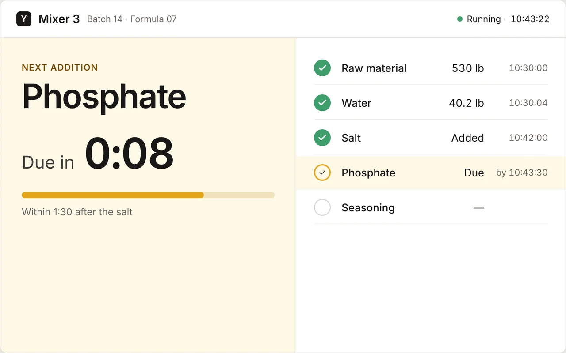Click the 10:30:04 timestamp

[528, 103]
